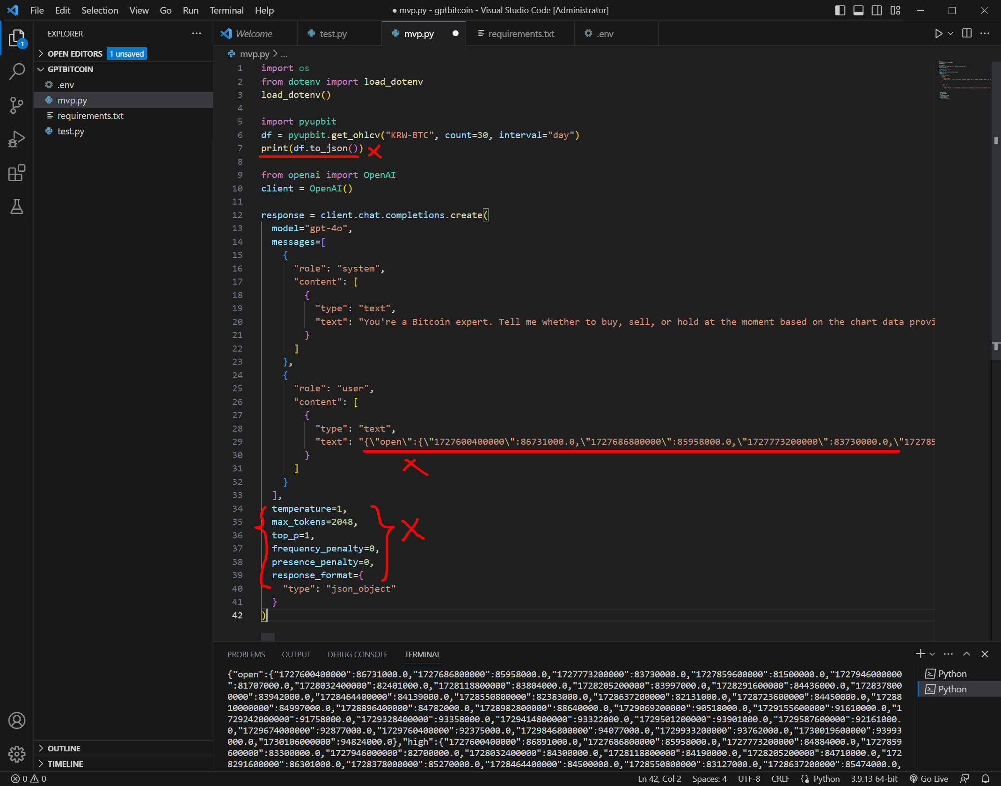The width and height of the screenshot is (1001, 786).
Task: Open the Search view in activity bar
Action: [17, 72]
